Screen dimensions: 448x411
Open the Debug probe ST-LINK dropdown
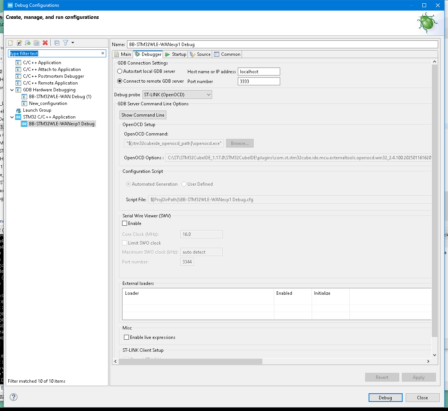pos(177,95)
